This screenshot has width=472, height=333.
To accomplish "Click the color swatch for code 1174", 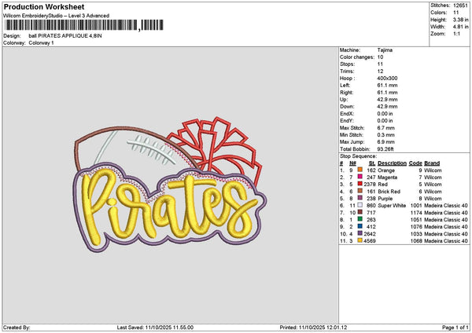I will (x=360, y=212).
